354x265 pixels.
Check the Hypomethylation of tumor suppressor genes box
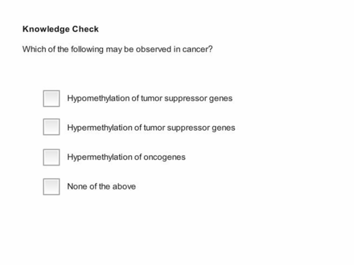[52, 98]
